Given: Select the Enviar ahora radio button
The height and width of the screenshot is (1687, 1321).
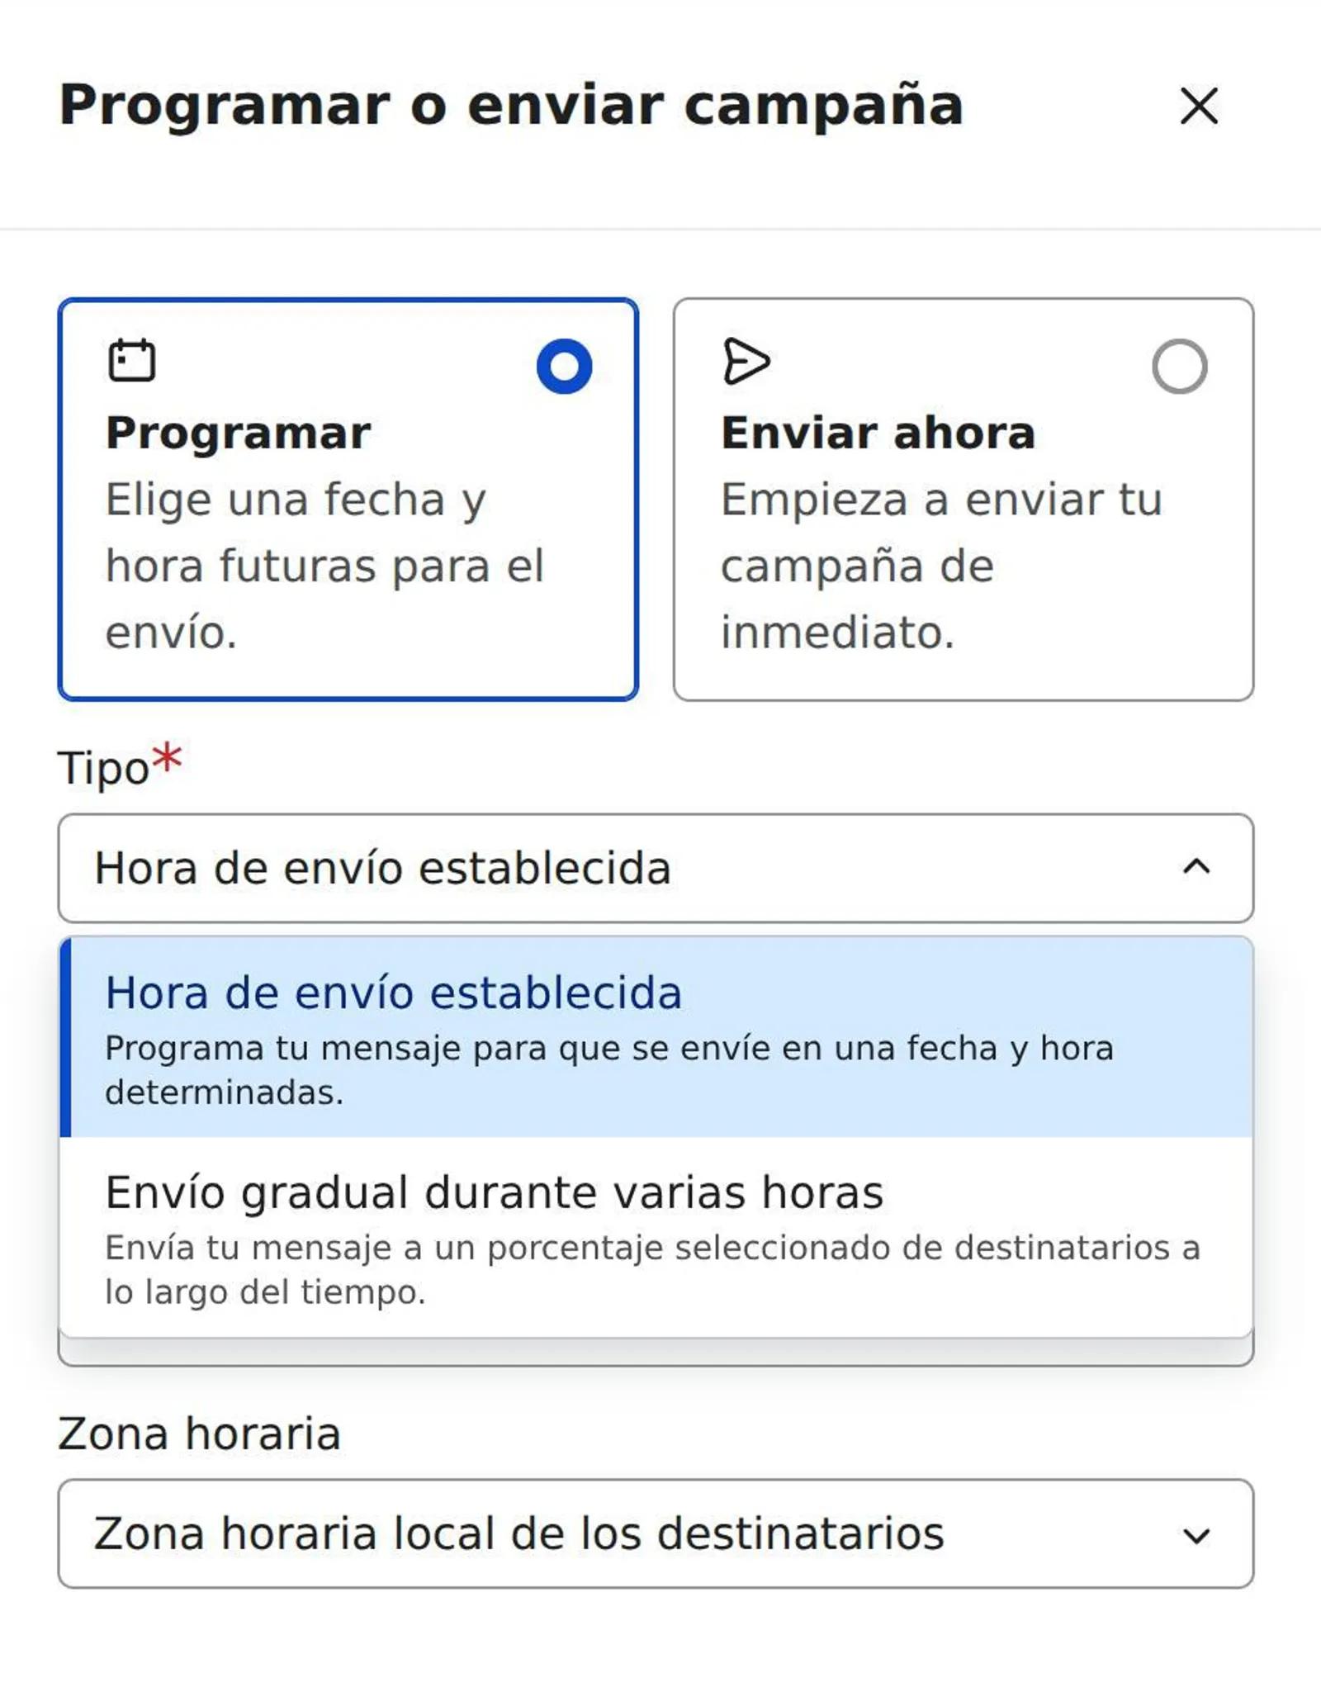Looking at the screenshot, I should pos(1179,364).
